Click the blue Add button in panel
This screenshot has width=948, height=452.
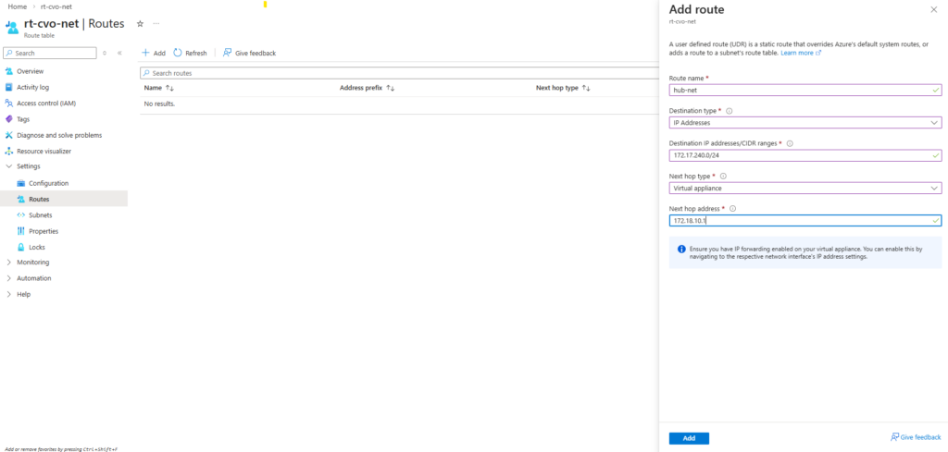pyautogui.click(x=689, y=439)
